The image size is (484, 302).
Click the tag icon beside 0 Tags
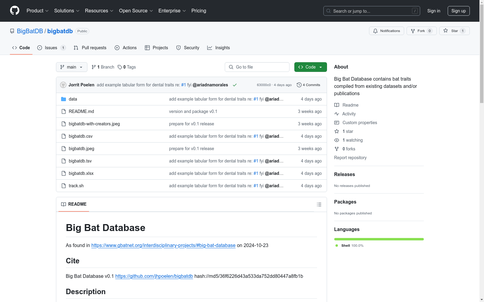point(120,67)
